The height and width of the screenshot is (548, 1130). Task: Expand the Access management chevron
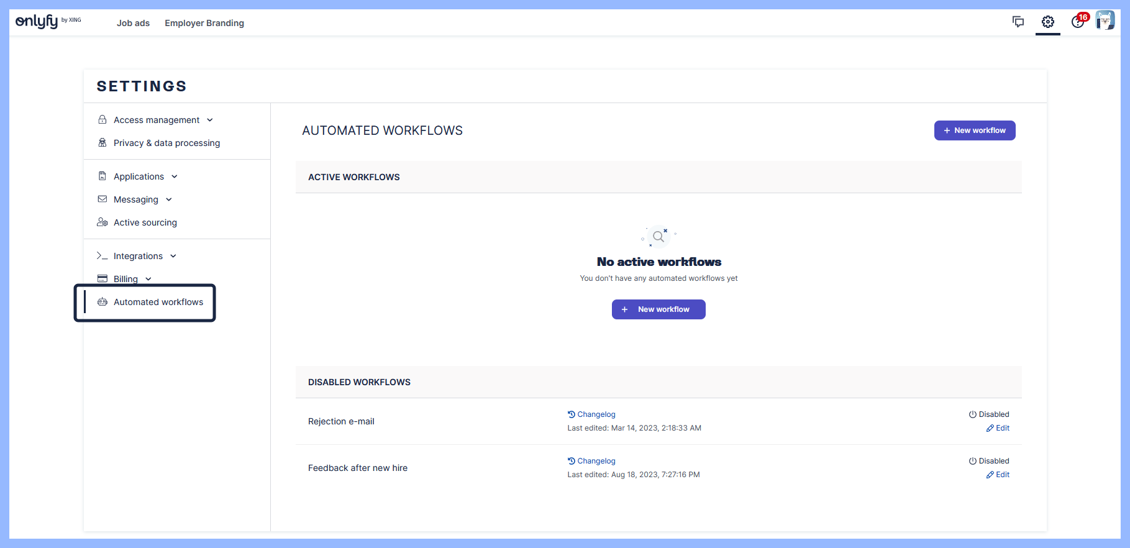(x=210, y=120)
